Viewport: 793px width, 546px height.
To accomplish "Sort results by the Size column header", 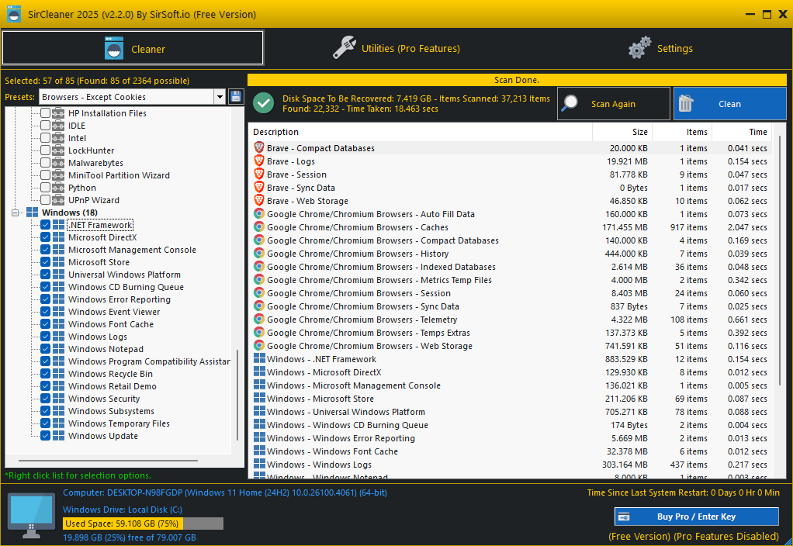I will click(x=622, y=132).
